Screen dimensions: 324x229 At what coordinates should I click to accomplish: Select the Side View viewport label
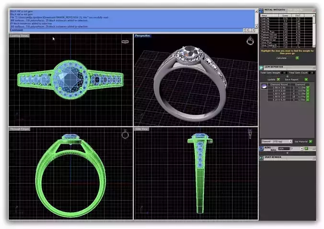[141, 129]
